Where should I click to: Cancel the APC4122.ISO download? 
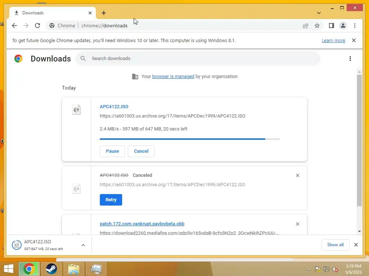tap(141, 151)
